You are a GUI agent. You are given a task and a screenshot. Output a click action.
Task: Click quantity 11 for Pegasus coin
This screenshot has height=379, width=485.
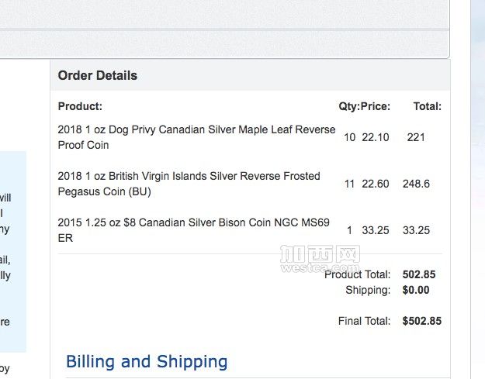click(x=349, y=184)
